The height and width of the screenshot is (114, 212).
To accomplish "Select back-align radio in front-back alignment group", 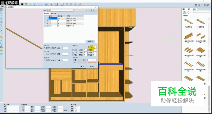I will 51,60.
